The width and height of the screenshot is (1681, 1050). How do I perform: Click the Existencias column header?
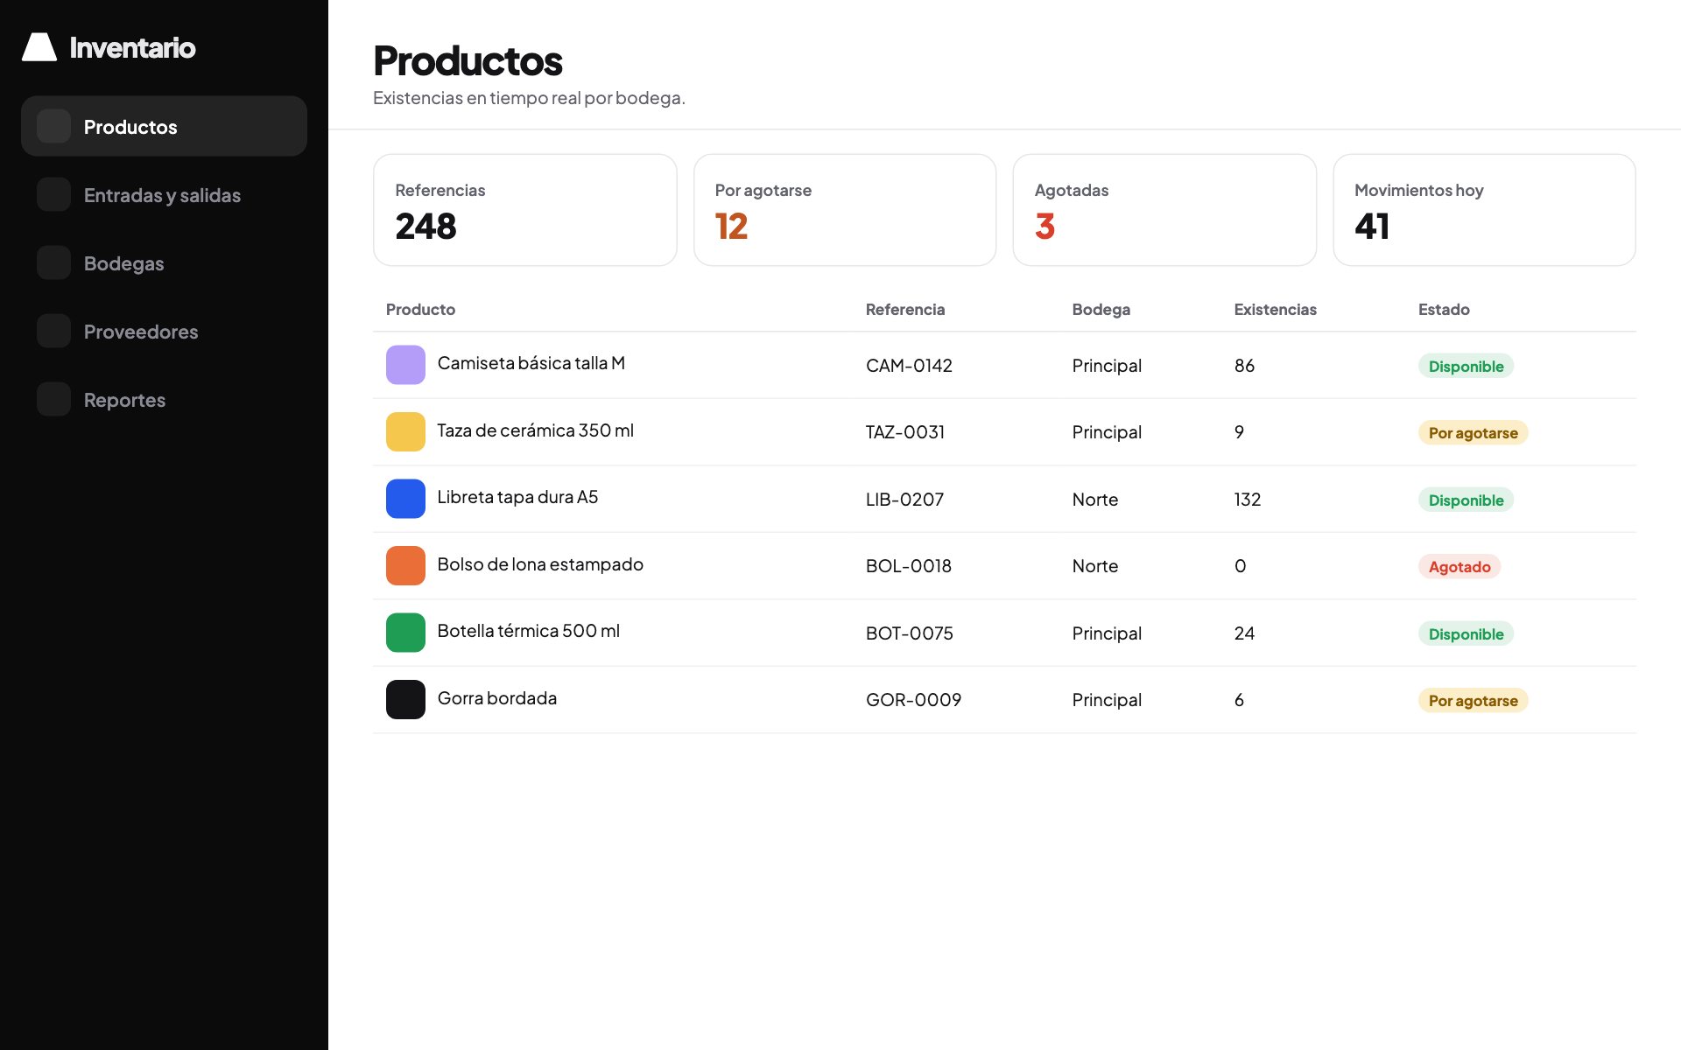pos(1275,309)
